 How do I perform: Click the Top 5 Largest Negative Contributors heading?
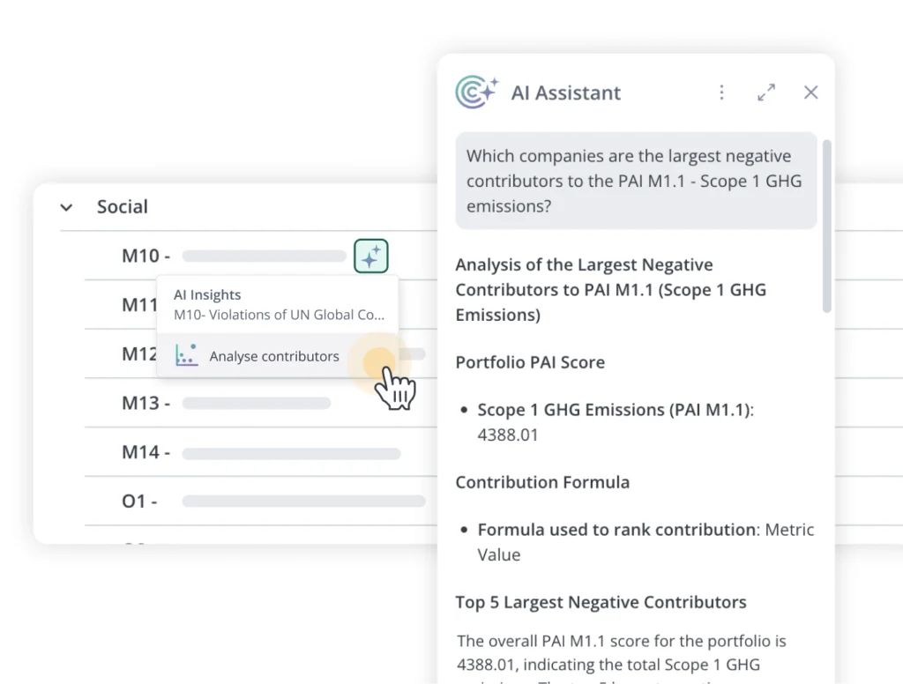[601, 602]
